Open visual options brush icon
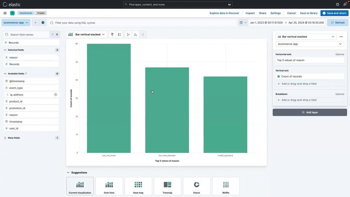The height and width of the screenshot is (197, 350). (x=112, y=34)
